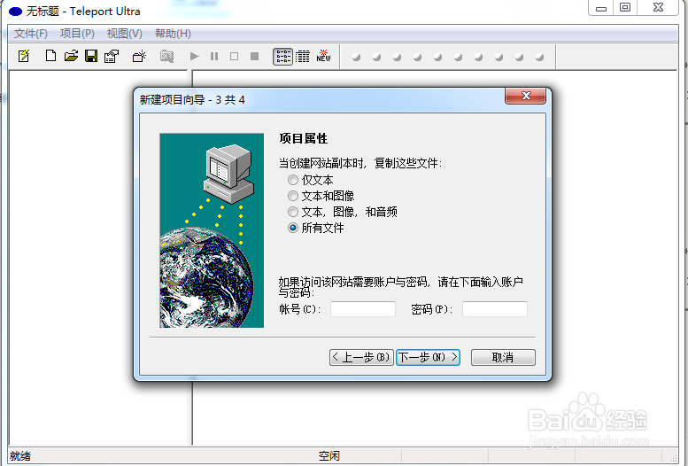The image size is (688, 466).
Task: Open the 文件(F) menu
Action: pyautogui.click(x=31, y=34)
